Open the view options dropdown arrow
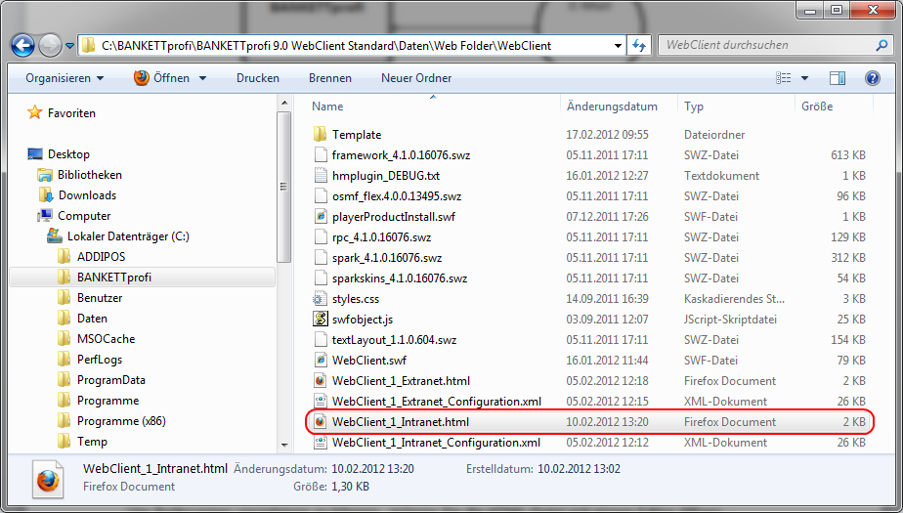 (x=804, y=78)
